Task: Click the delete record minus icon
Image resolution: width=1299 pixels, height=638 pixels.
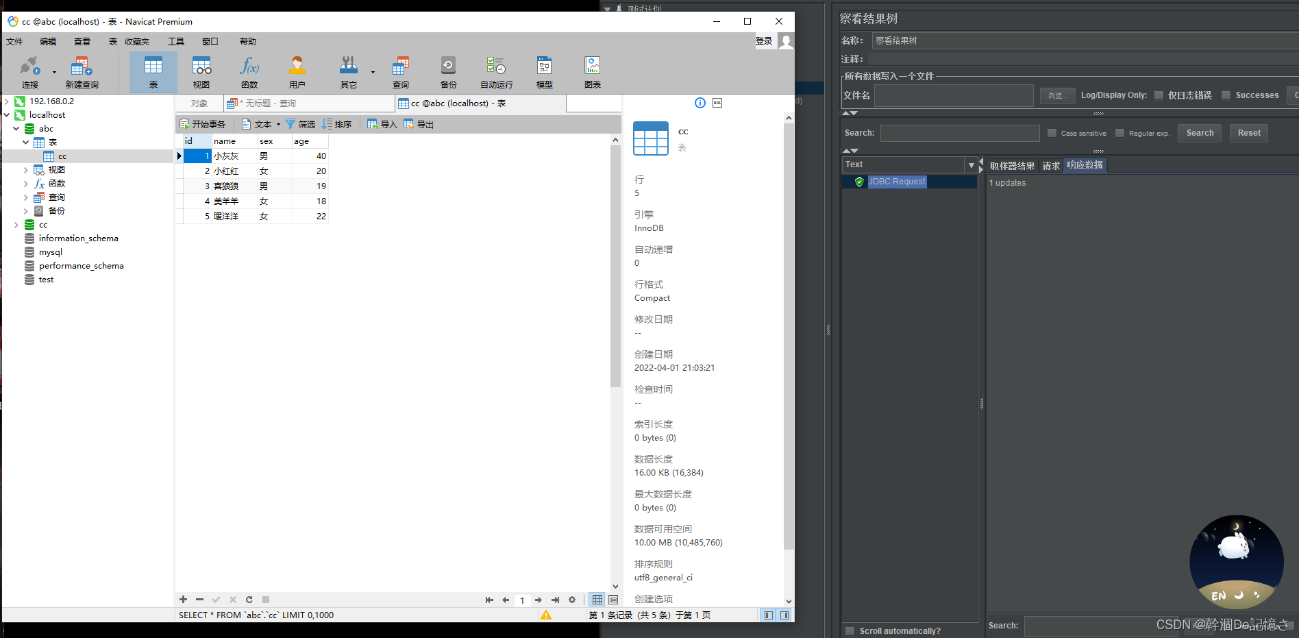Action: click(x=199, y=600)
